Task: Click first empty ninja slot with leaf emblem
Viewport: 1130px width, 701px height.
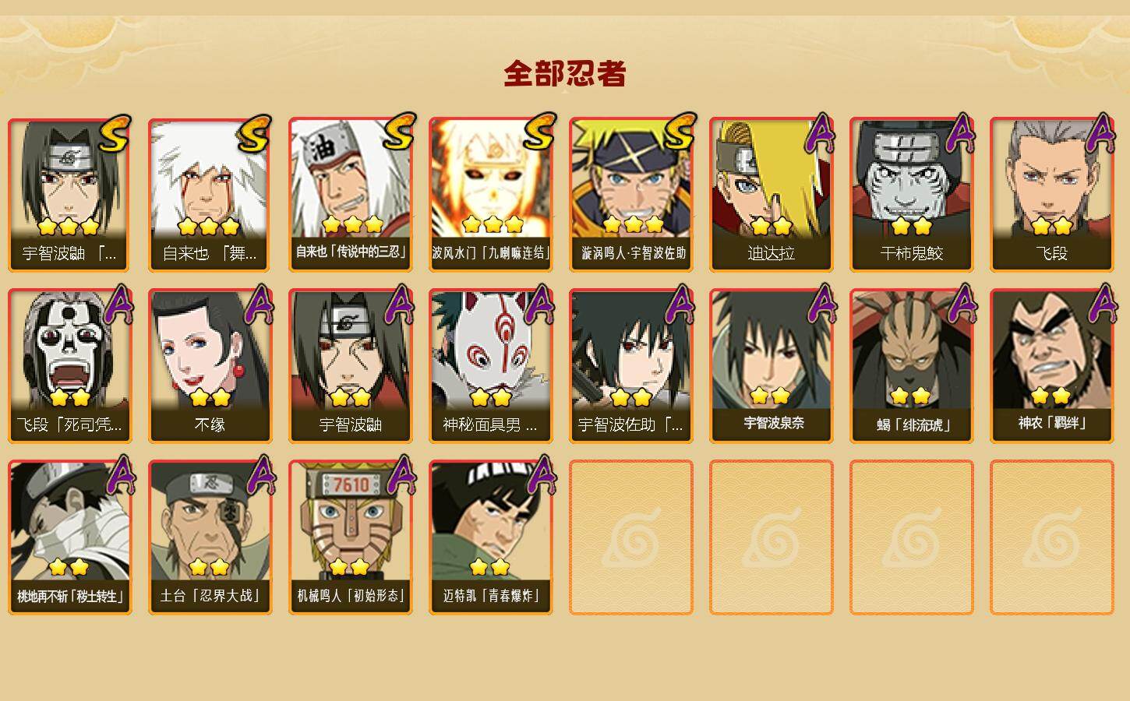Action: point(630,537)
